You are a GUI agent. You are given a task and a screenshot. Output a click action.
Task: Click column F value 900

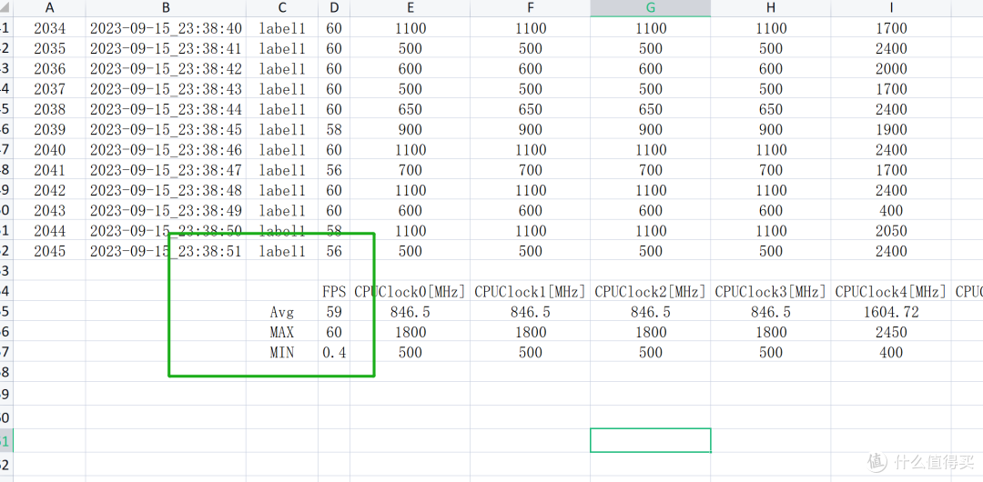pyautogui.click(x=531, y=129)
